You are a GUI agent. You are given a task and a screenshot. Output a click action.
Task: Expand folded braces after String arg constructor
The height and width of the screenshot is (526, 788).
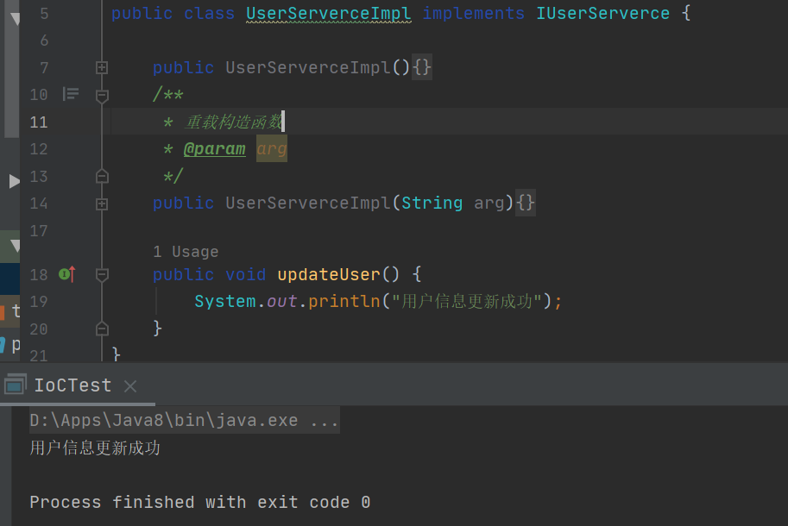(x=526, y=203)
